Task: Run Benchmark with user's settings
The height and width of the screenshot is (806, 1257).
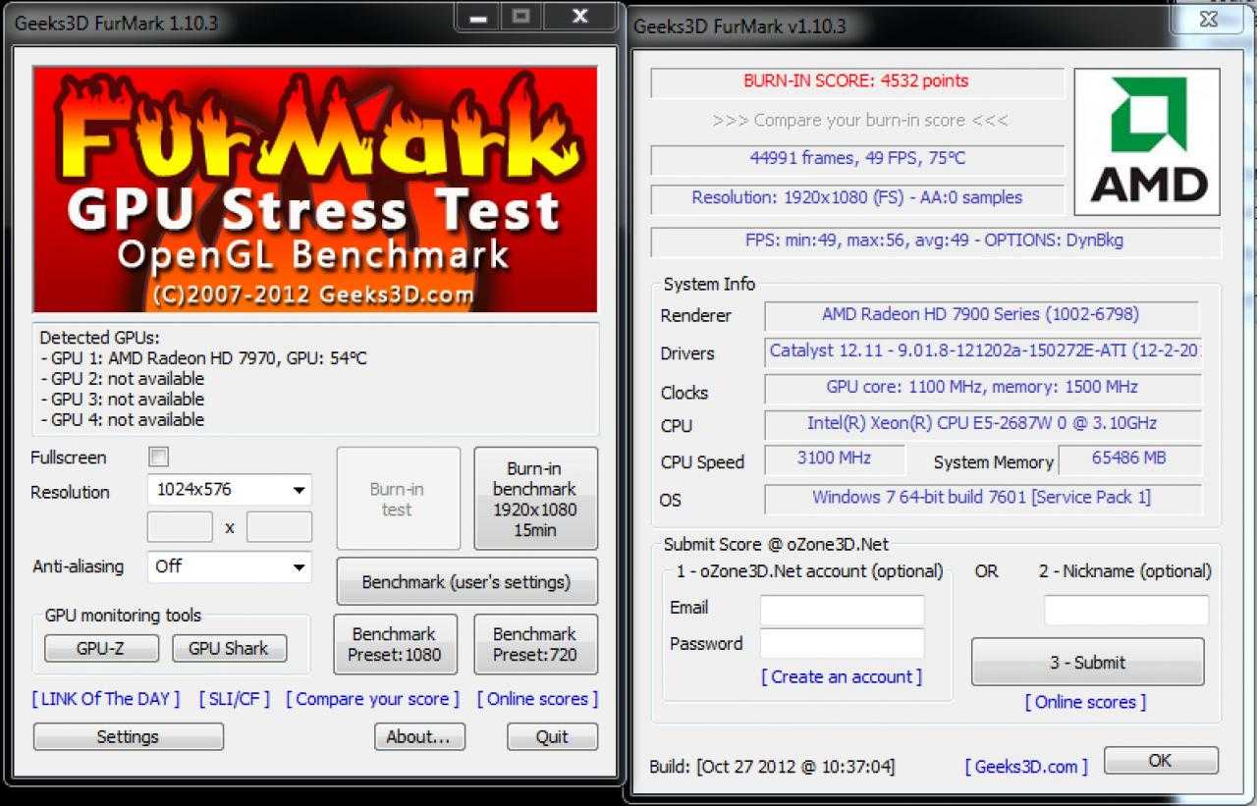Action: pyautogui.click(x=466, y=582)
